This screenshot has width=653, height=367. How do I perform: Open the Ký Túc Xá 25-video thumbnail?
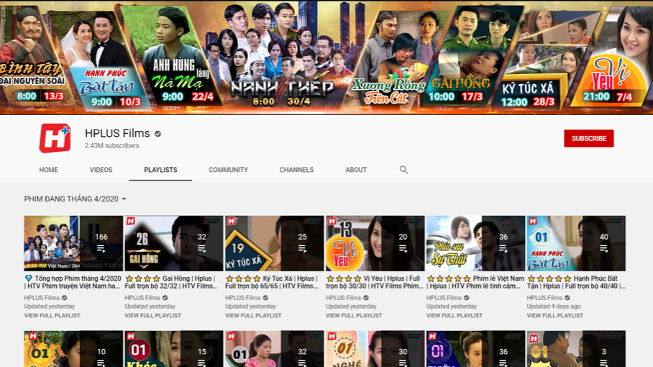[x=275, y=243]
